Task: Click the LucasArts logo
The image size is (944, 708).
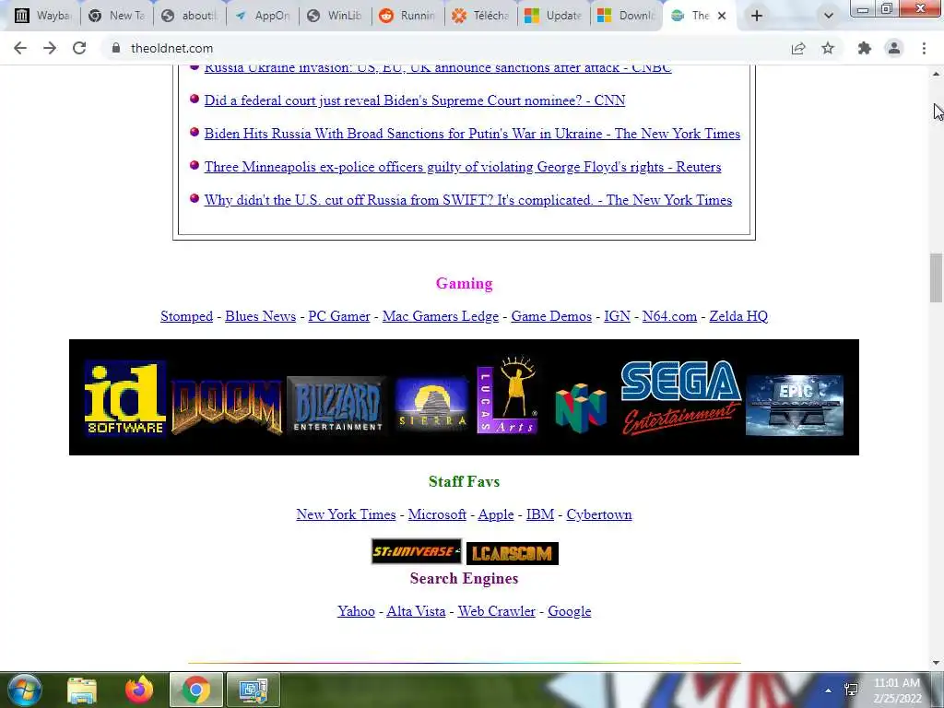Action: (507, 395)
